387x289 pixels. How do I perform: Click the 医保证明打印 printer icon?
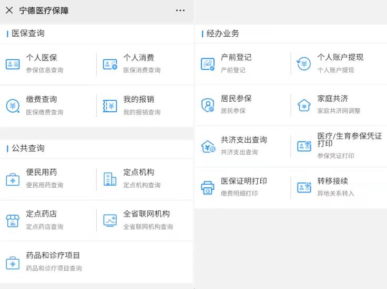click(208, 188)
